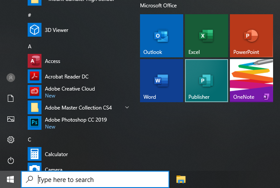Click the 'A' letter group header
This screenshot has width=280, height=188.
pyautogui.click(x=30, y=47)
